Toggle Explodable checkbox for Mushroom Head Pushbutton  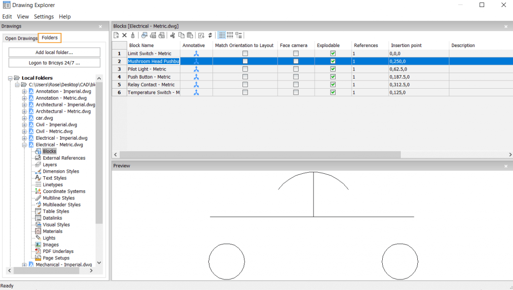tap(332, 61)
